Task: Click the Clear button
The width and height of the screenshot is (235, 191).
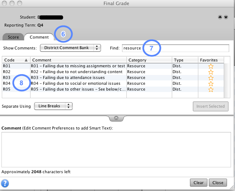Action: click(x=198, y=183)
